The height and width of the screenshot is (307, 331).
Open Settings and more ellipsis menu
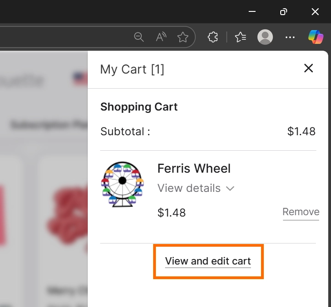pos(290,37)
